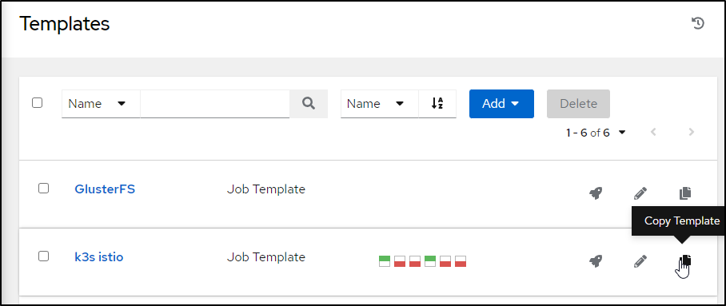
Task: Edit the GlusterFS template with pencil icon
Action: click(x=640, y=193)
